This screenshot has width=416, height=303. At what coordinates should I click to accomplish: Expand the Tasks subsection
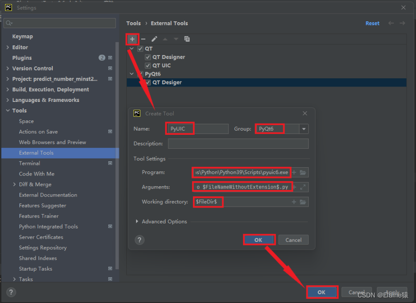14,279
